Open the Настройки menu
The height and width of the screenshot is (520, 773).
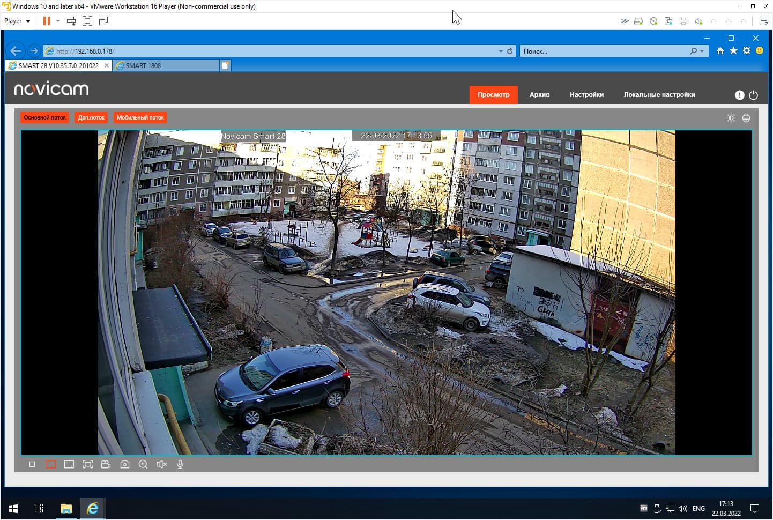pos(586,95)
